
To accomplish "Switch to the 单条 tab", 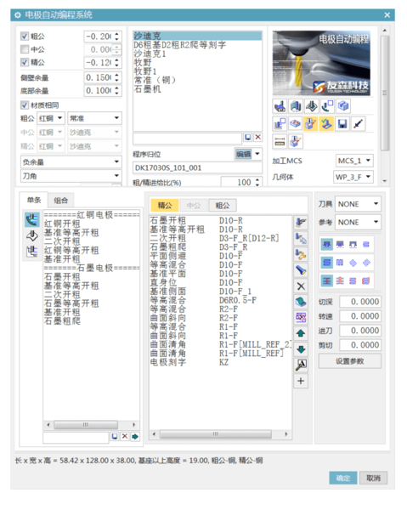I will tap(34, 200).
